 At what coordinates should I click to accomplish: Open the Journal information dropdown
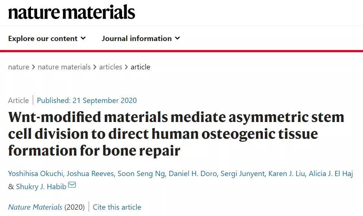(141, 38)
